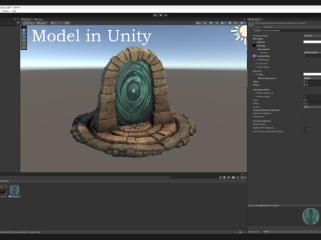Image resolution: width=321 pixels, height=240 pixels.
Task: Click the Play button in the toolbar
Action: coord(155,15)
